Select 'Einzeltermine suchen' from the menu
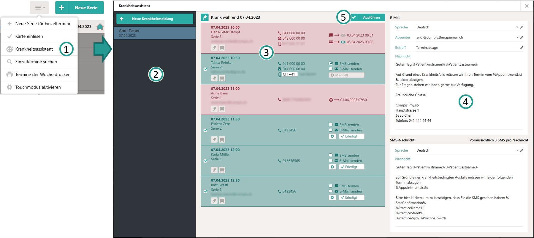Viewport: 534px width, 238px height. click(x=36, y=62)
